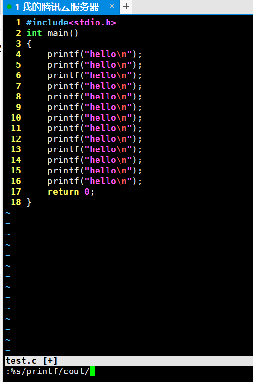Click the number 0 on line 17
This screenshot has height=382, width=253.
pos(87,192)
